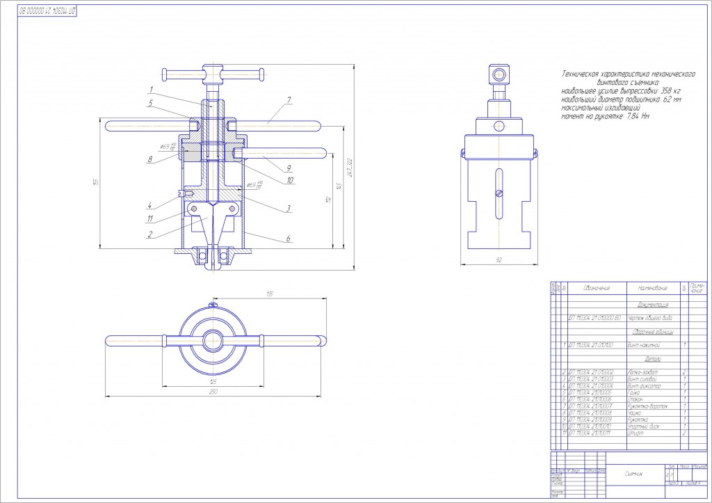
Task: Select the line 'наибольший диаметр подшипника: 62 мм'
Action: click(621, 99)
